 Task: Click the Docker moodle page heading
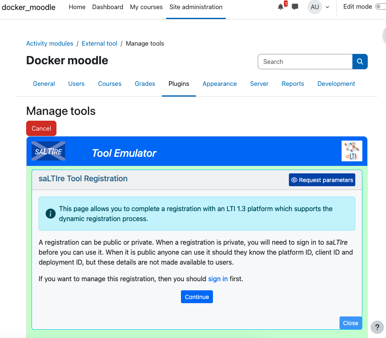coord(67,61)
